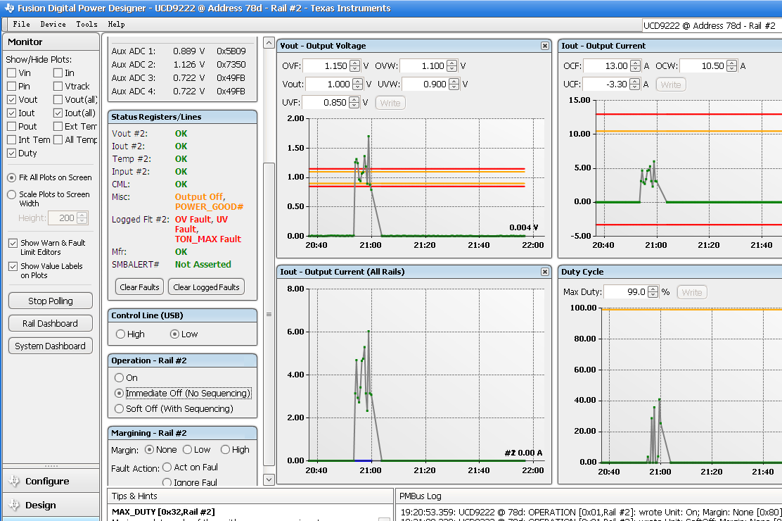Open the Device menu
This screenshot has width=782, height=521.
[x=53, y=24]
